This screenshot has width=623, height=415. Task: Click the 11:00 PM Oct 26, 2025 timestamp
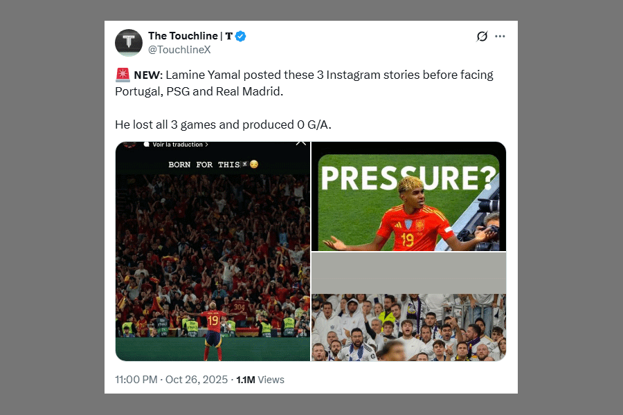(x=171, y=380)
